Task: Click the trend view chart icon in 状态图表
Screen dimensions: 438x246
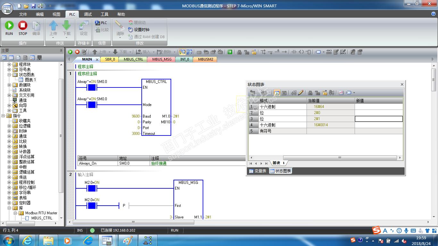Action: pos(341,93)
